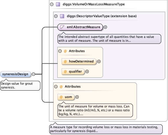The width and height of the screenshot is (168, 135).
Task: Expand the eml:AbstractMeasure plus button
Action: pyautogui.click(x=105, y=27)
